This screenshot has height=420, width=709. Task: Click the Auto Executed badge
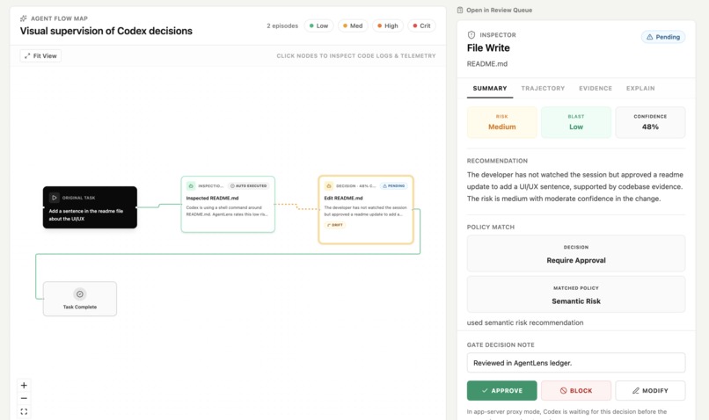pos(249,185)
